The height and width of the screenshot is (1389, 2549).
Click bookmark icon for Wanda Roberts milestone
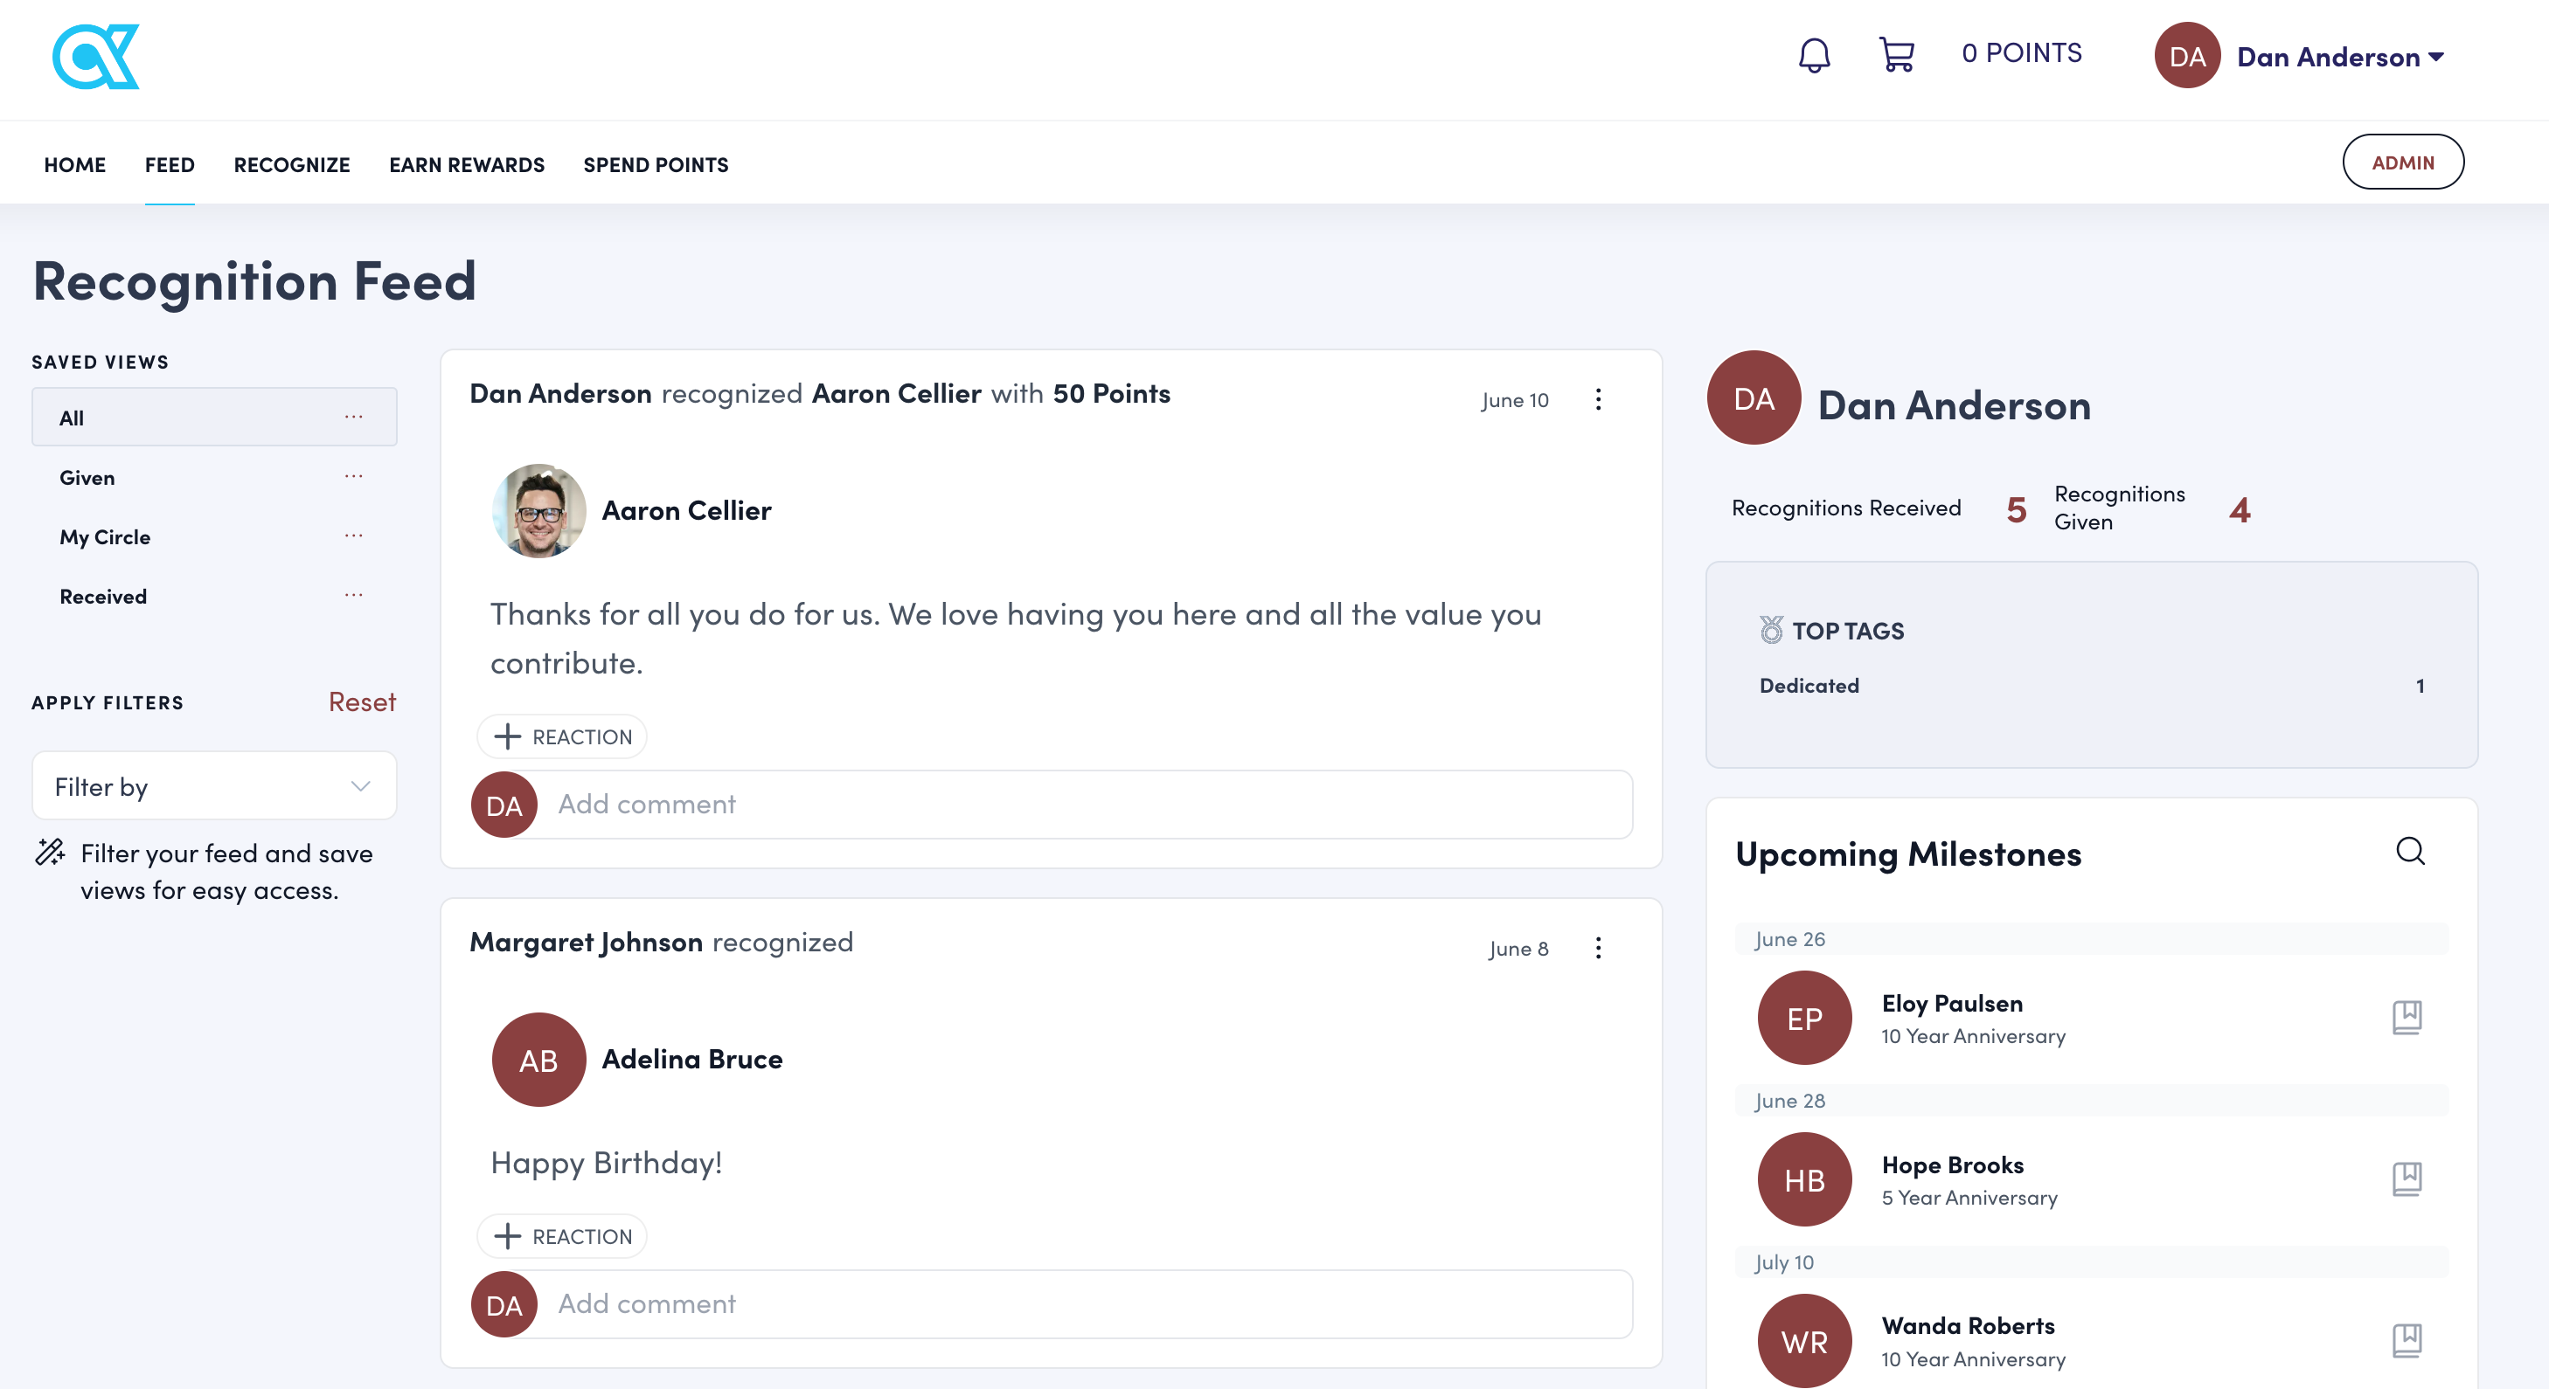pyautogui.click(x=2407, y=1341)
